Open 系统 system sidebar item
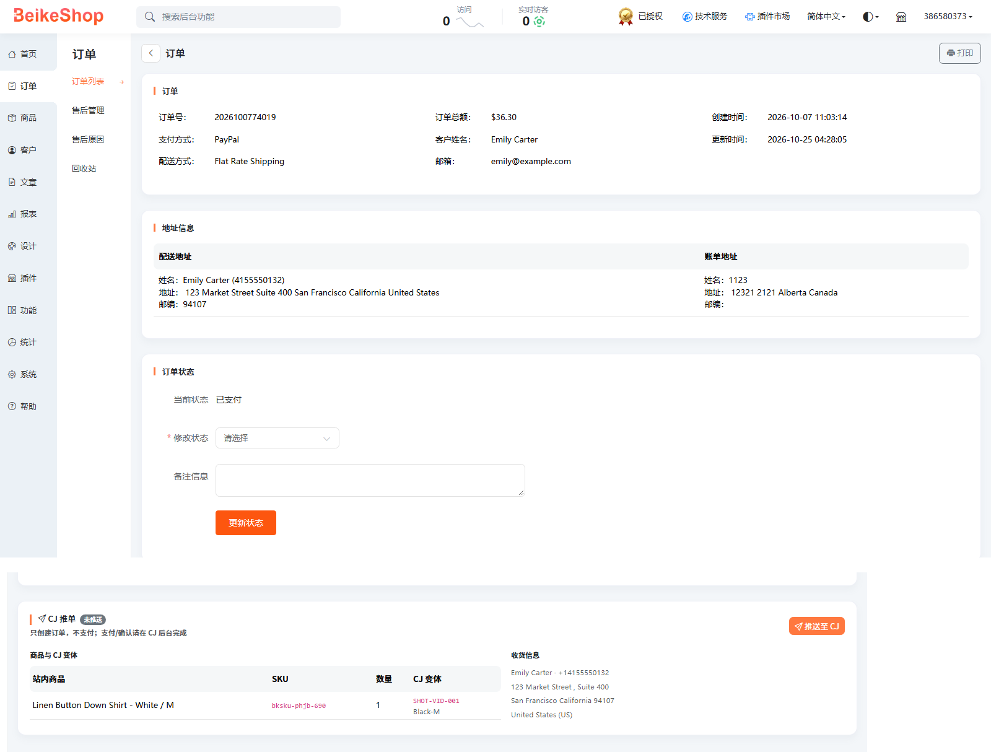This screenshot has height=752, width=991. pos(28,374)
